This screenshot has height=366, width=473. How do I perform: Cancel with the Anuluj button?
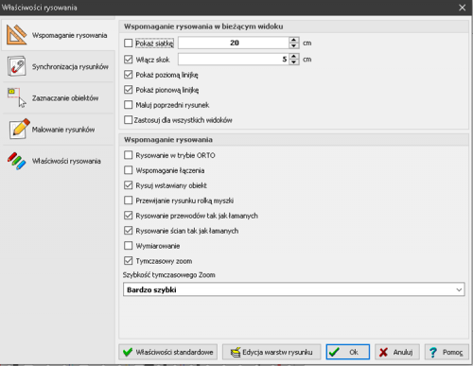click(x=397, y=352)
